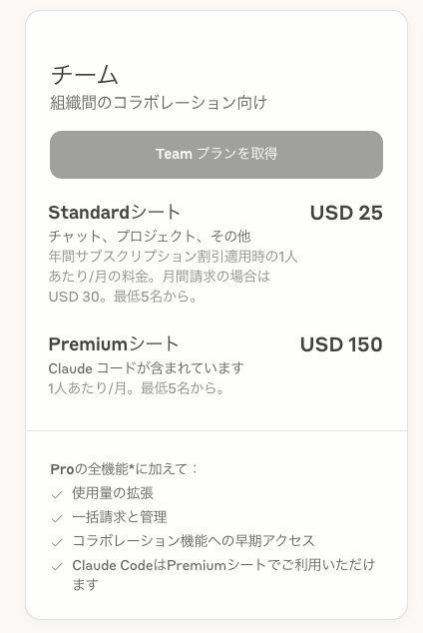Click the USD 150 price
423x633 pixels.
341,344
